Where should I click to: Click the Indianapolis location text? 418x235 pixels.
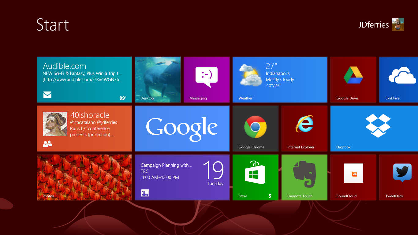point(278,73)
